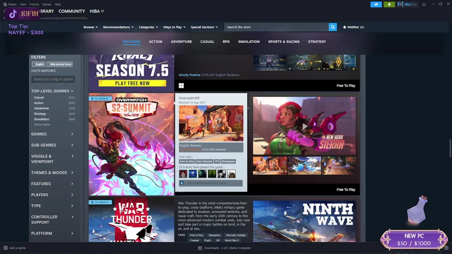Image resolution: width=452 pixels, height=254 pixels.
Task: Click the Search the store field
Action: coord(276,27)
